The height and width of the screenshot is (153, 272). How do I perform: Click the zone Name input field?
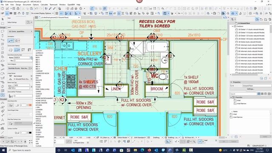(x=22, y=58)
